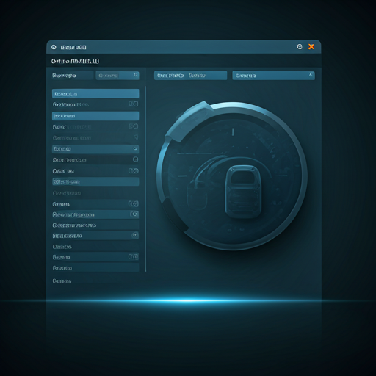Click the two-label field above the dial
This screenshot has width=376, height=376.
click(x=190, y=76)
